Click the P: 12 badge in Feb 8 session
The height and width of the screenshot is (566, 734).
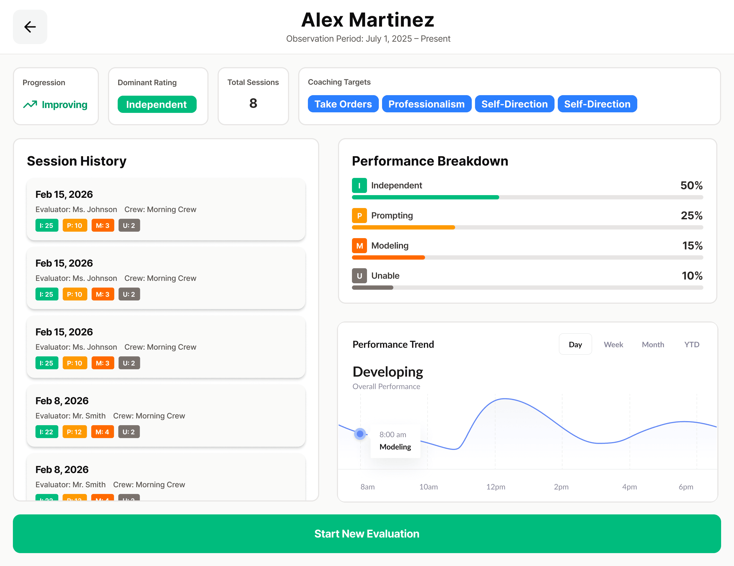point(74,432)
